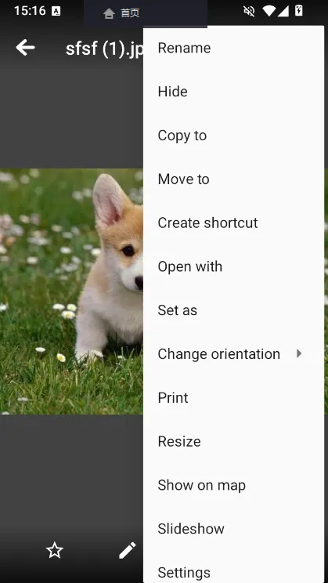
Task: Tap the keyboard language A indicator icon
Action: click(56, 11)
